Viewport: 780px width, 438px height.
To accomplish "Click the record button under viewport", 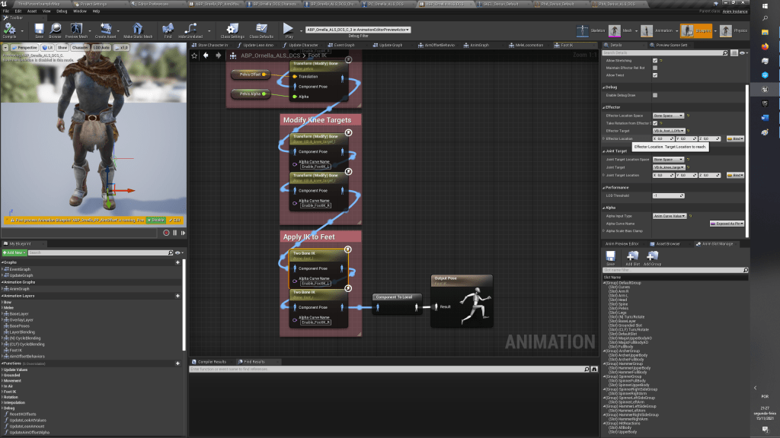I will click(166, 233).
